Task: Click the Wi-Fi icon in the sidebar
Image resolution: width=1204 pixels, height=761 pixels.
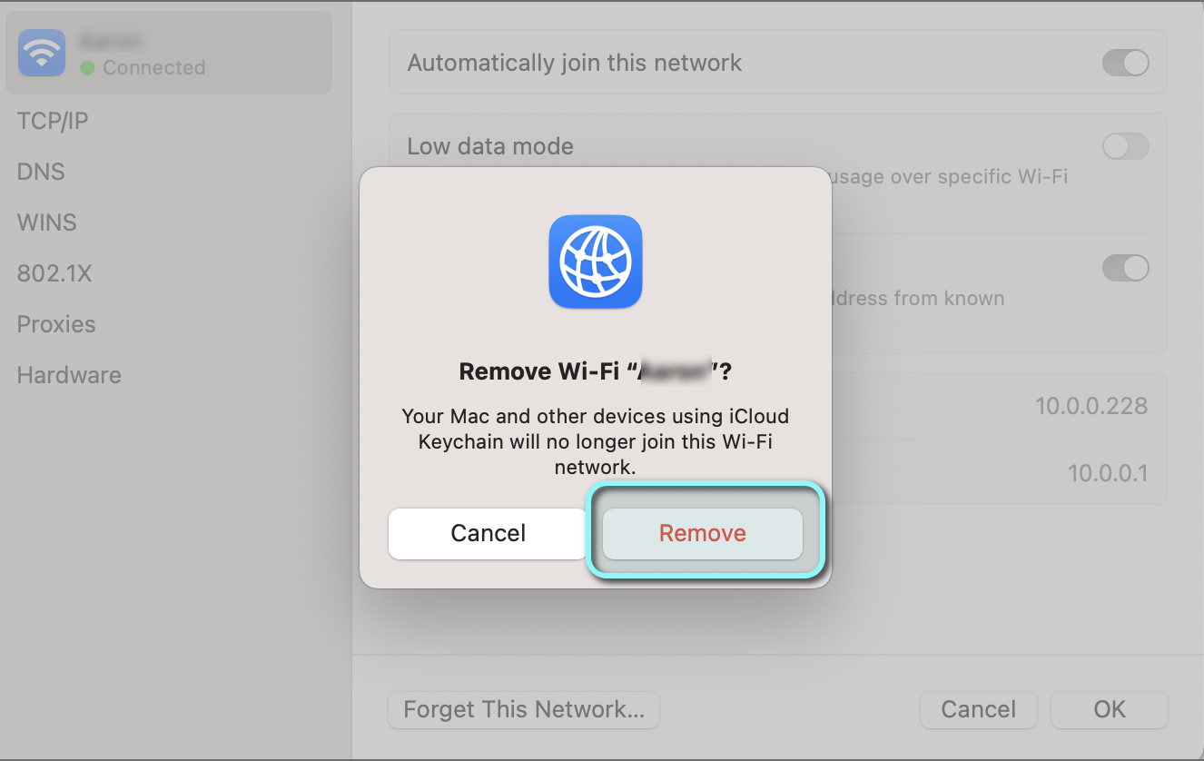Action: click(x=42, y=53)
